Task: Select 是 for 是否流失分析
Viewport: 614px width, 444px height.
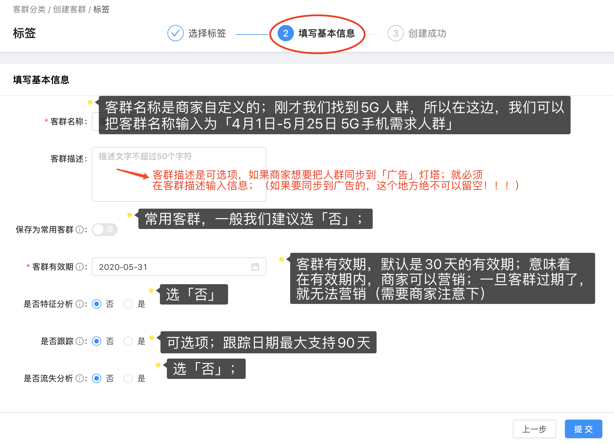Action: [x=128, y=378]
